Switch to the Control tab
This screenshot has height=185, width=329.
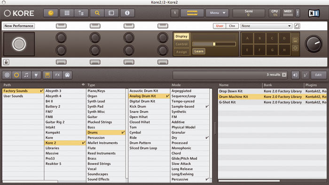click(x=181, y=44)
